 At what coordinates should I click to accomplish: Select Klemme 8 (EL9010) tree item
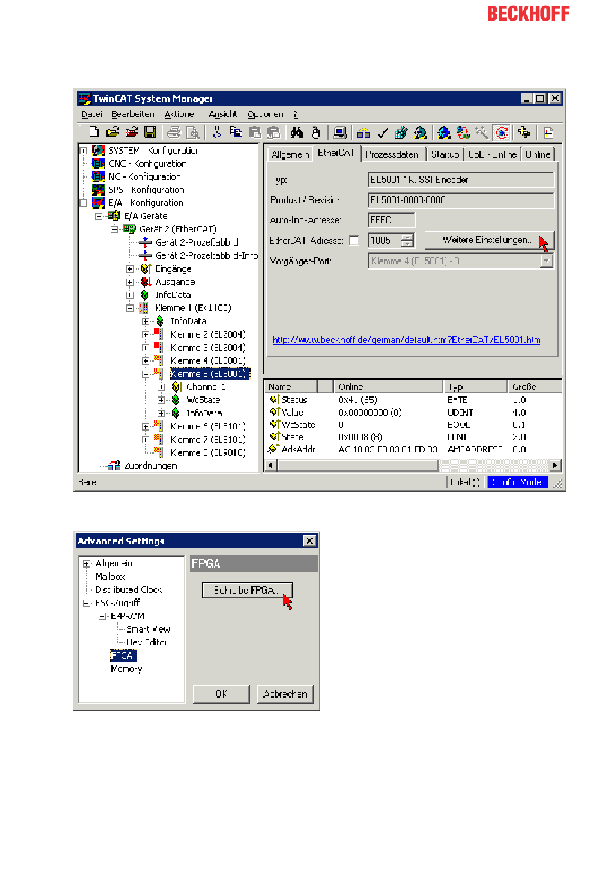point(208,452)
